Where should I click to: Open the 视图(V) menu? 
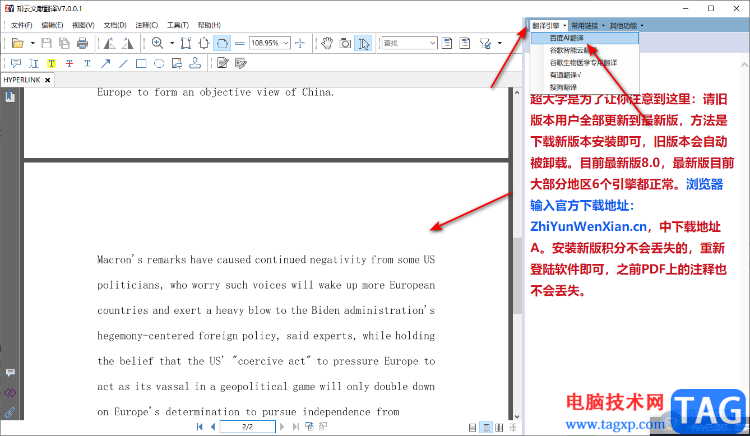click(84, 25)
